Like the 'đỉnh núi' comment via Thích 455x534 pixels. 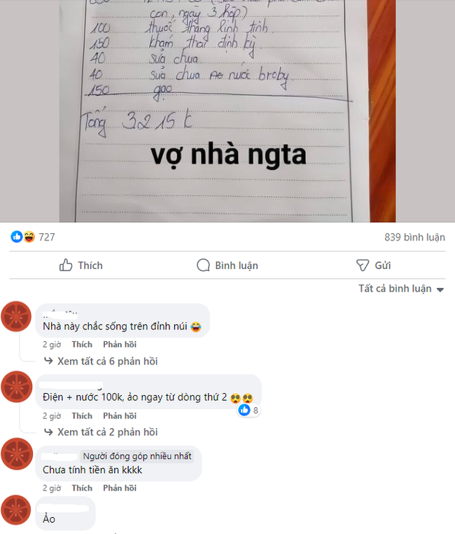(82, 344)
